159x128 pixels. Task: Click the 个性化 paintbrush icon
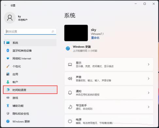(8, 66)
